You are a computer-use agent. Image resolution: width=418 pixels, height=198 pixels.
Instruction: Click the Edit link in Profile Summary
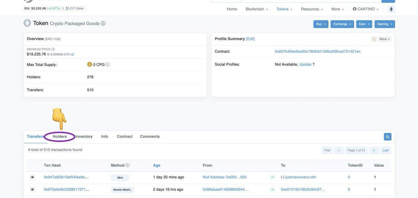coord(250,39)
